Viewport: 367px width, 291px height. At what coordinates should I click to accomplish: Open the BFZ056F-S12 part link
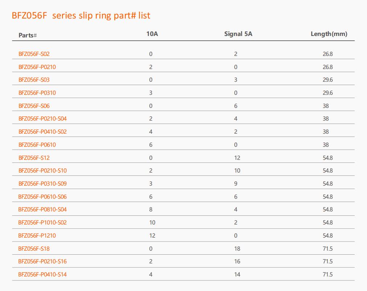click(x=34, y=158)
